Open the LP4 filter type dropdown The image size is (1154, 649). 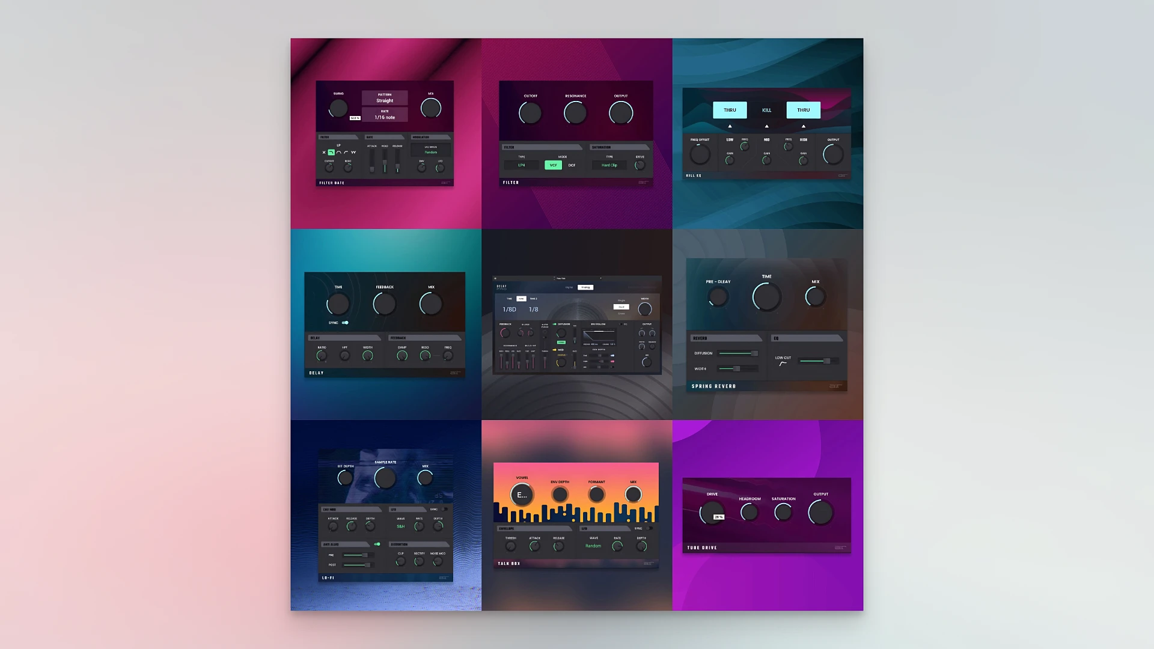[522, 165]
